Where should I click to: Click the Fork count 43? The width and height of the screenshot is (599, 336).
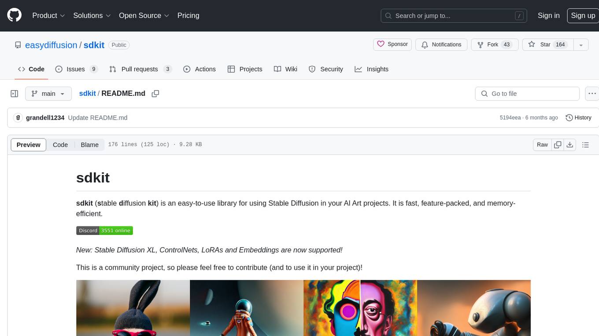[x=507, y=44]
